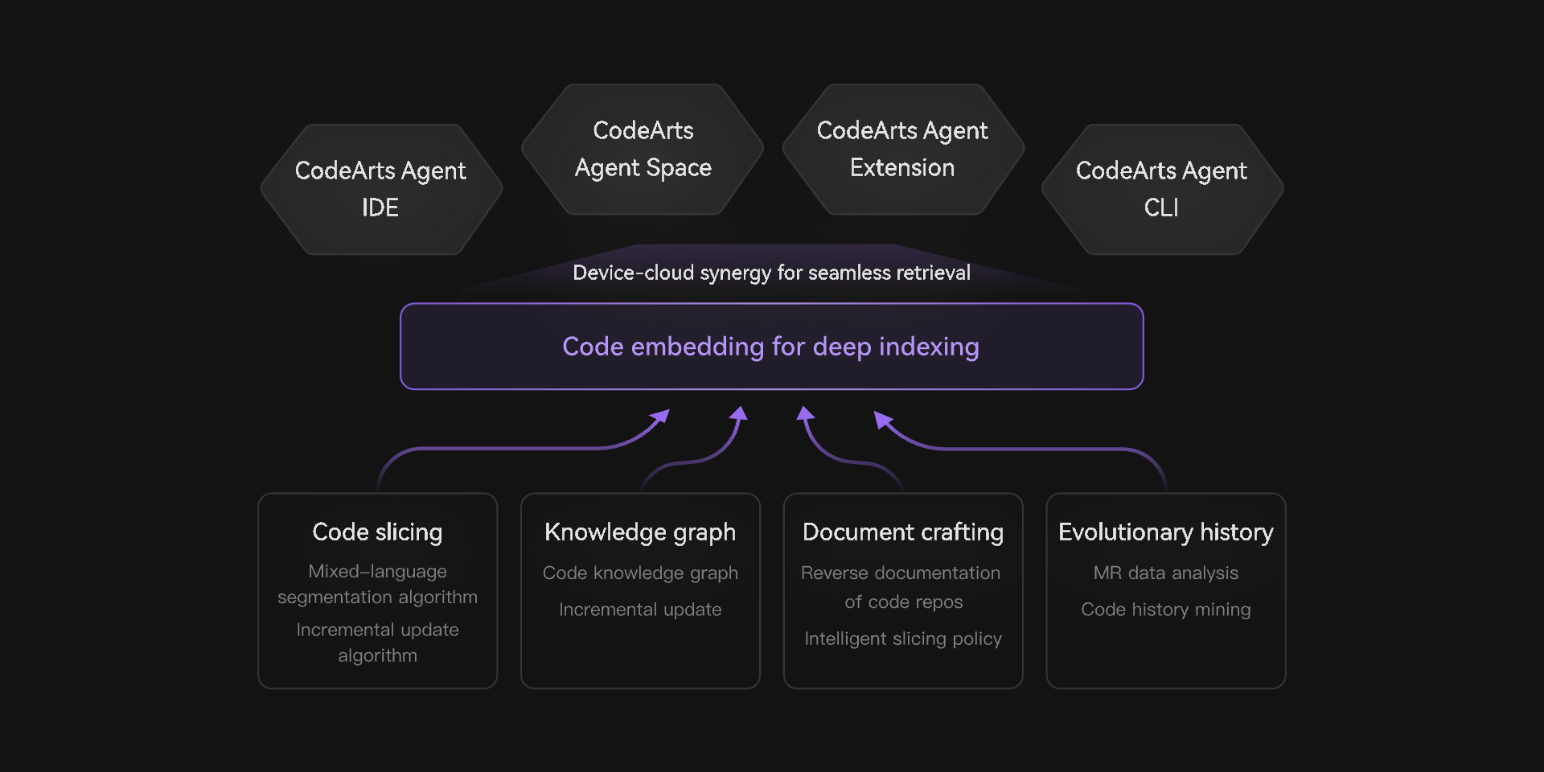Open the "Knowledge graph" card title
This screenshot has height=772, width=1544.
coord(640,532)
